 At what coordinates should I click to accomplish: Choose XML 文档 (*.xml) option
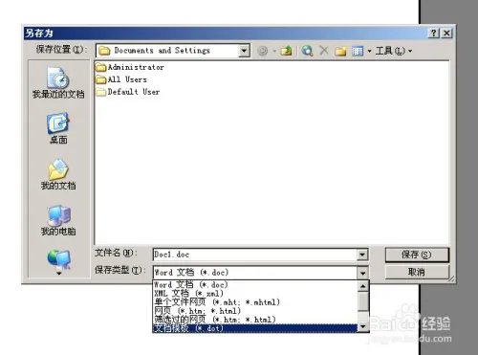click(x=254, y=293)
